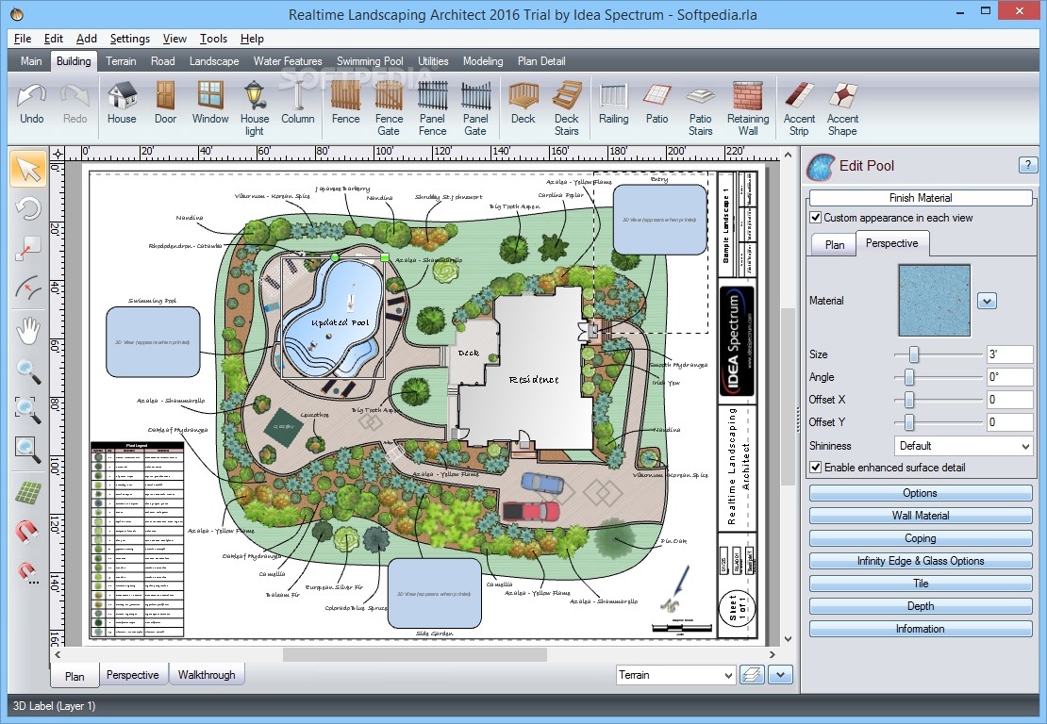Add a House from the toolbar
This screenshot has width=1047, height=724.
[122, 105]
